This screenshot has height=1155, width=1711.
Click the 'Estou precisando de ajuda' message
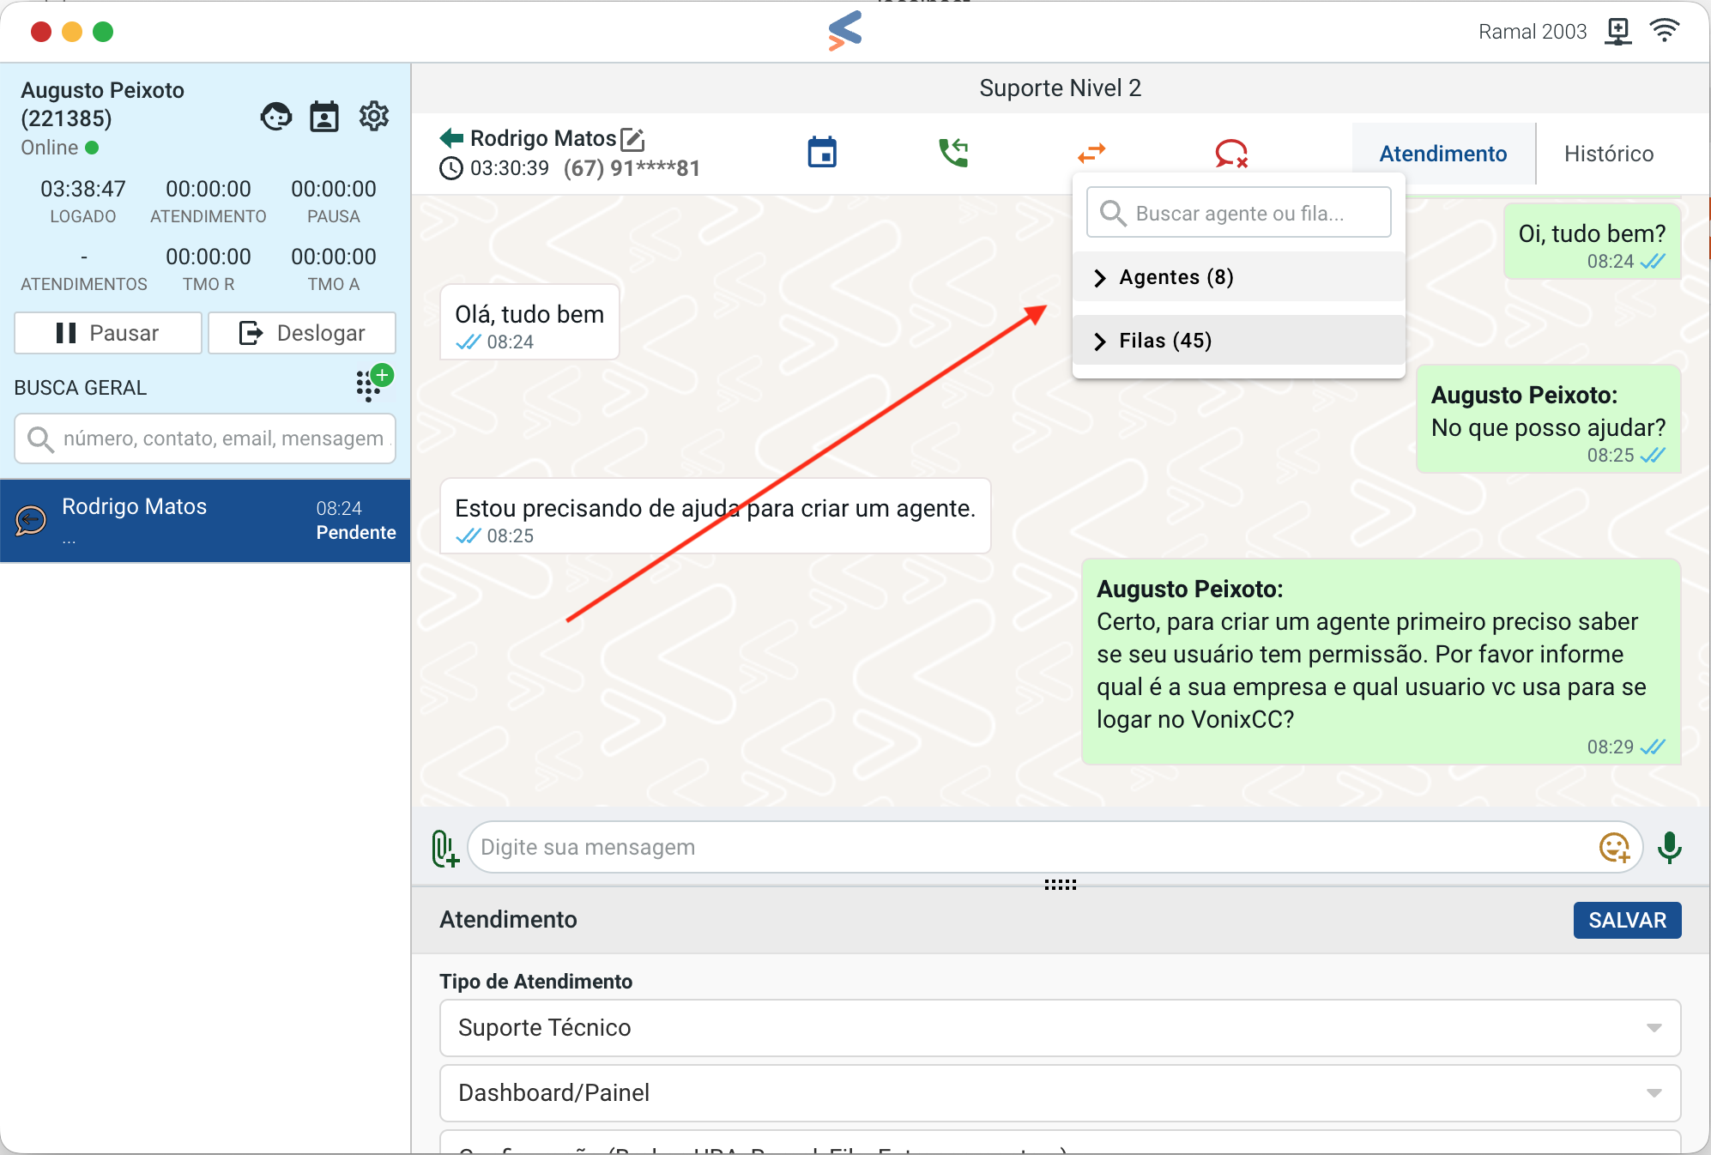pos(716,517)
